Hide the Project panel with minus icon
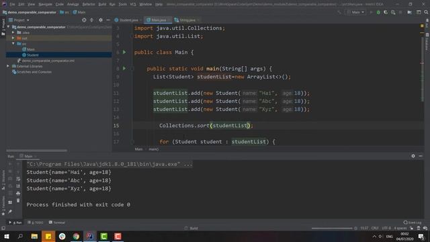Viewport: 430px width, 242px height. click(108, 20)
